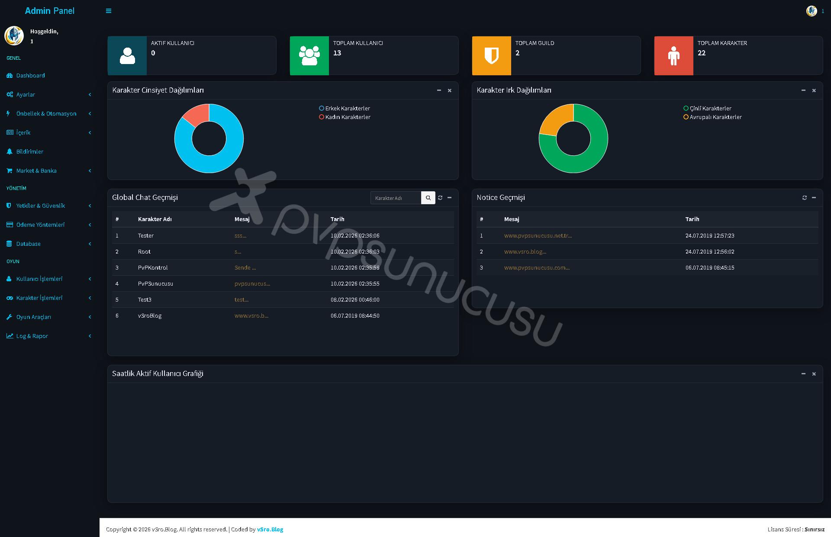Click the Karakter İşlemleri gamepad icon

10,298
